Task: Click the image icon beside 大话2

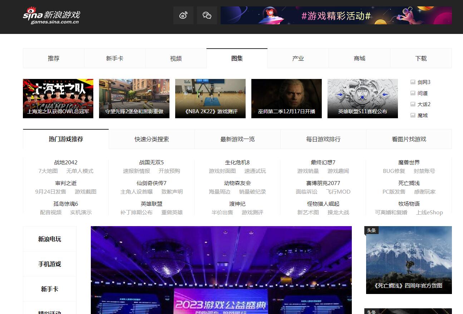Action: click(x=413, y=104)
